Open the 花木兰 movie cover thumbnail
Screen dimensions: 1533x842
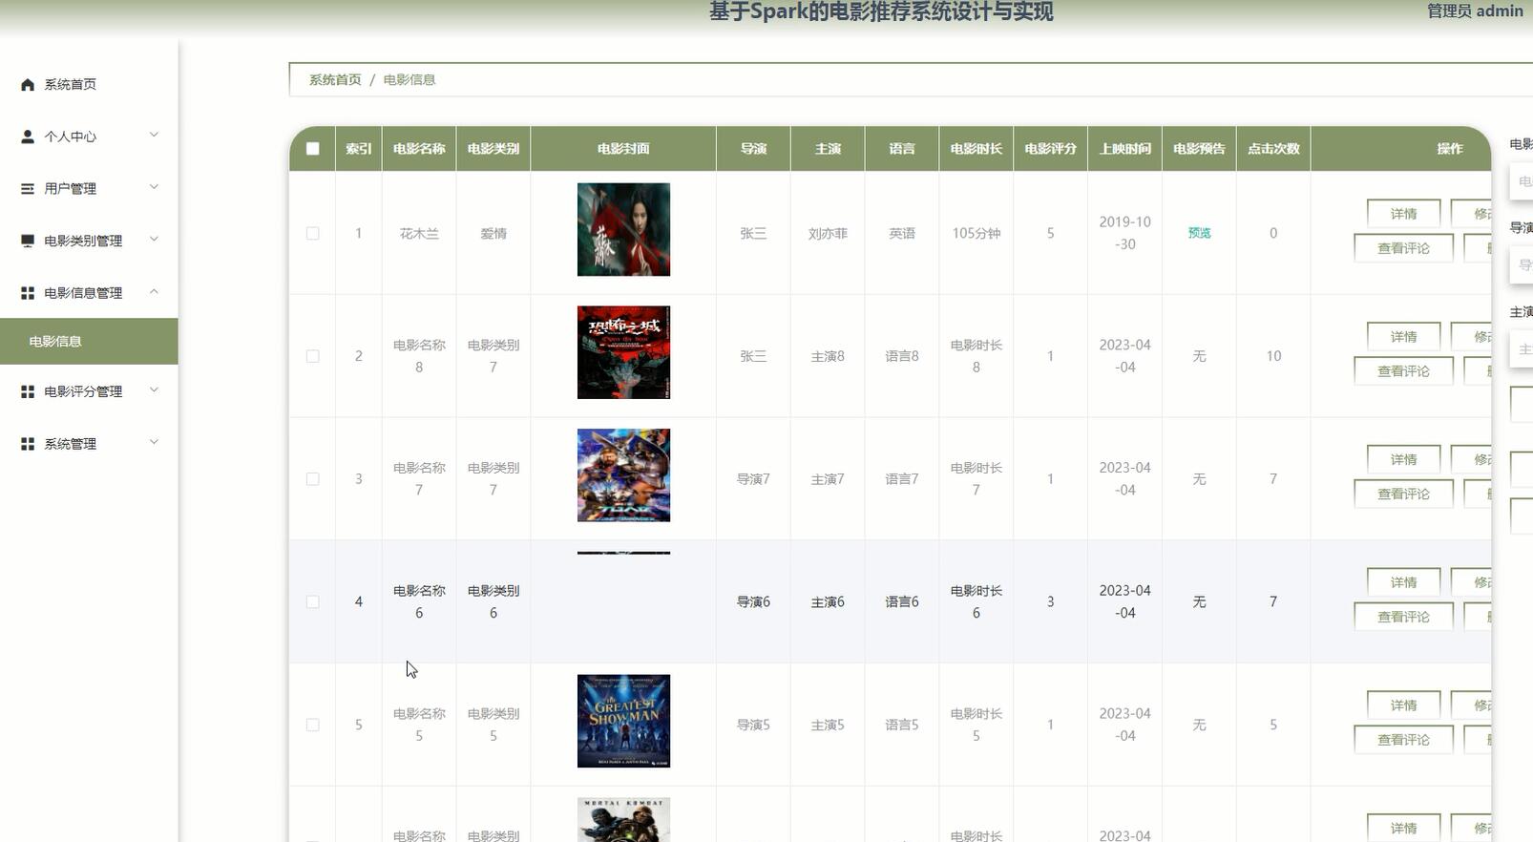tap(623, 230)
